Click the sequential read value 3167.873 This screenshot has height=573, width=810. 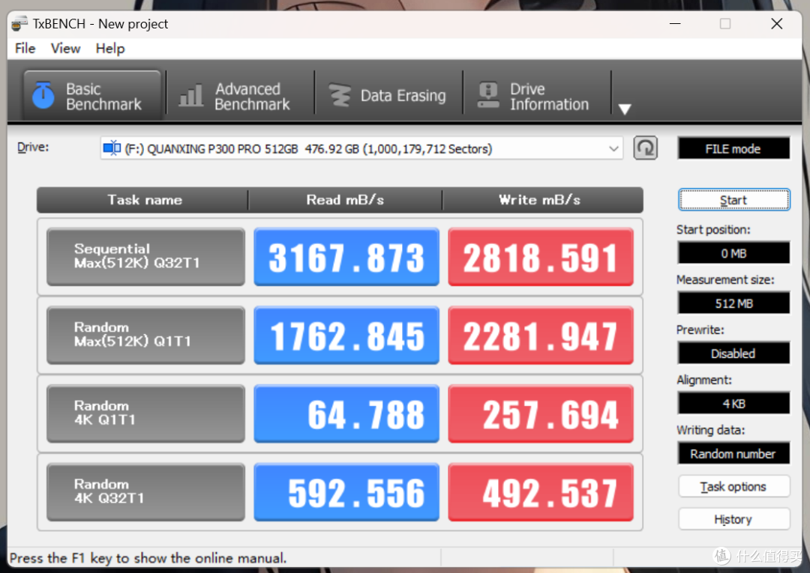click(x=346, y=257)
